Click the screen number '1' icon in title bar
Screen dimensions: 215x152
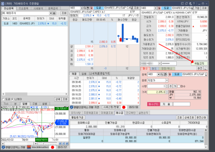pos(3,4)
